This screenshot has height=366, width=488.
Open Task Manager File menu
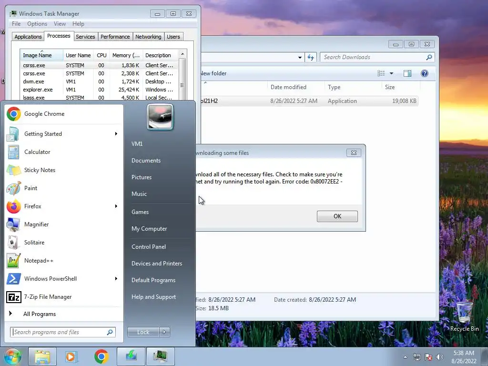point(16,24)
